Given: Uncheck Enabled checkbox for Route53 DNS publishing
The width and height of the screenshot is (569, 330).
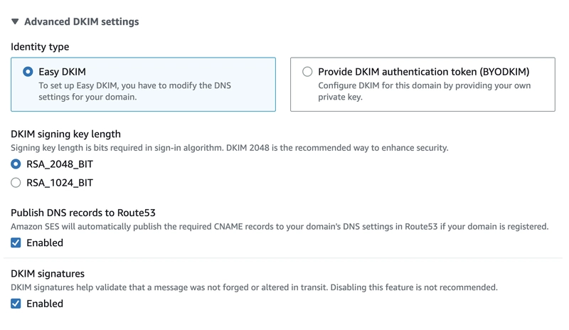Looking at the screenshot, I should tap(16, 243).
